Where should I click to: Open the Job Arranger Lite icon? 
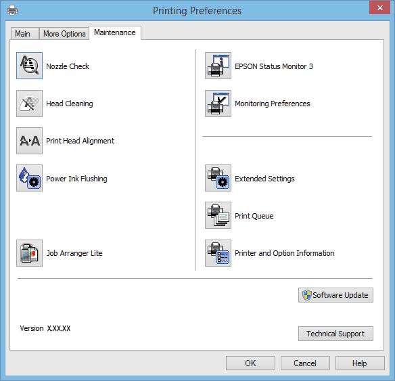[x=30, y=253]
